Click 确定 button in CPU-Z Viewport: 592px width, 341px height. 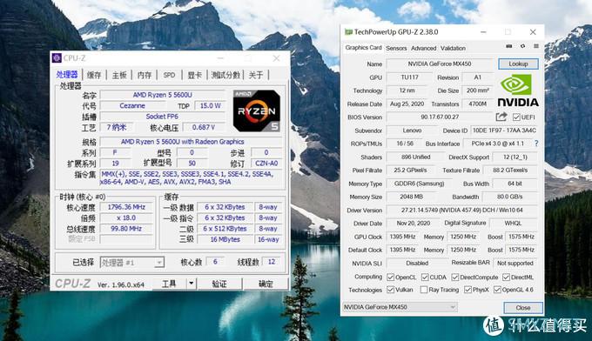pos(266,284)
